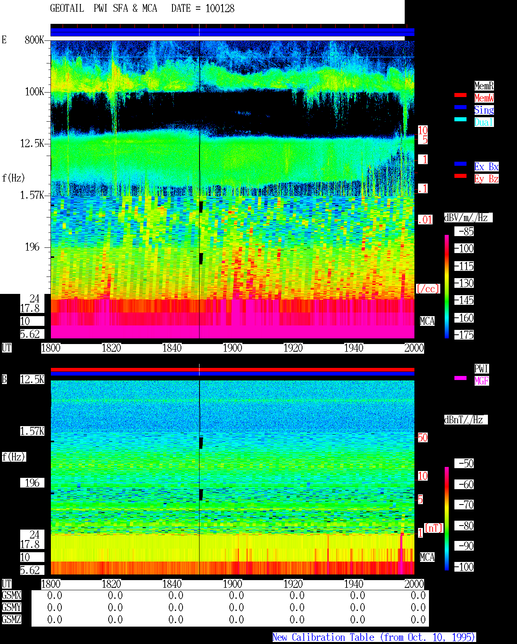Click the [/cc] density axis label
Image resolution: width=517 pixels, height=644 pixels.
[x=428, y=289]
